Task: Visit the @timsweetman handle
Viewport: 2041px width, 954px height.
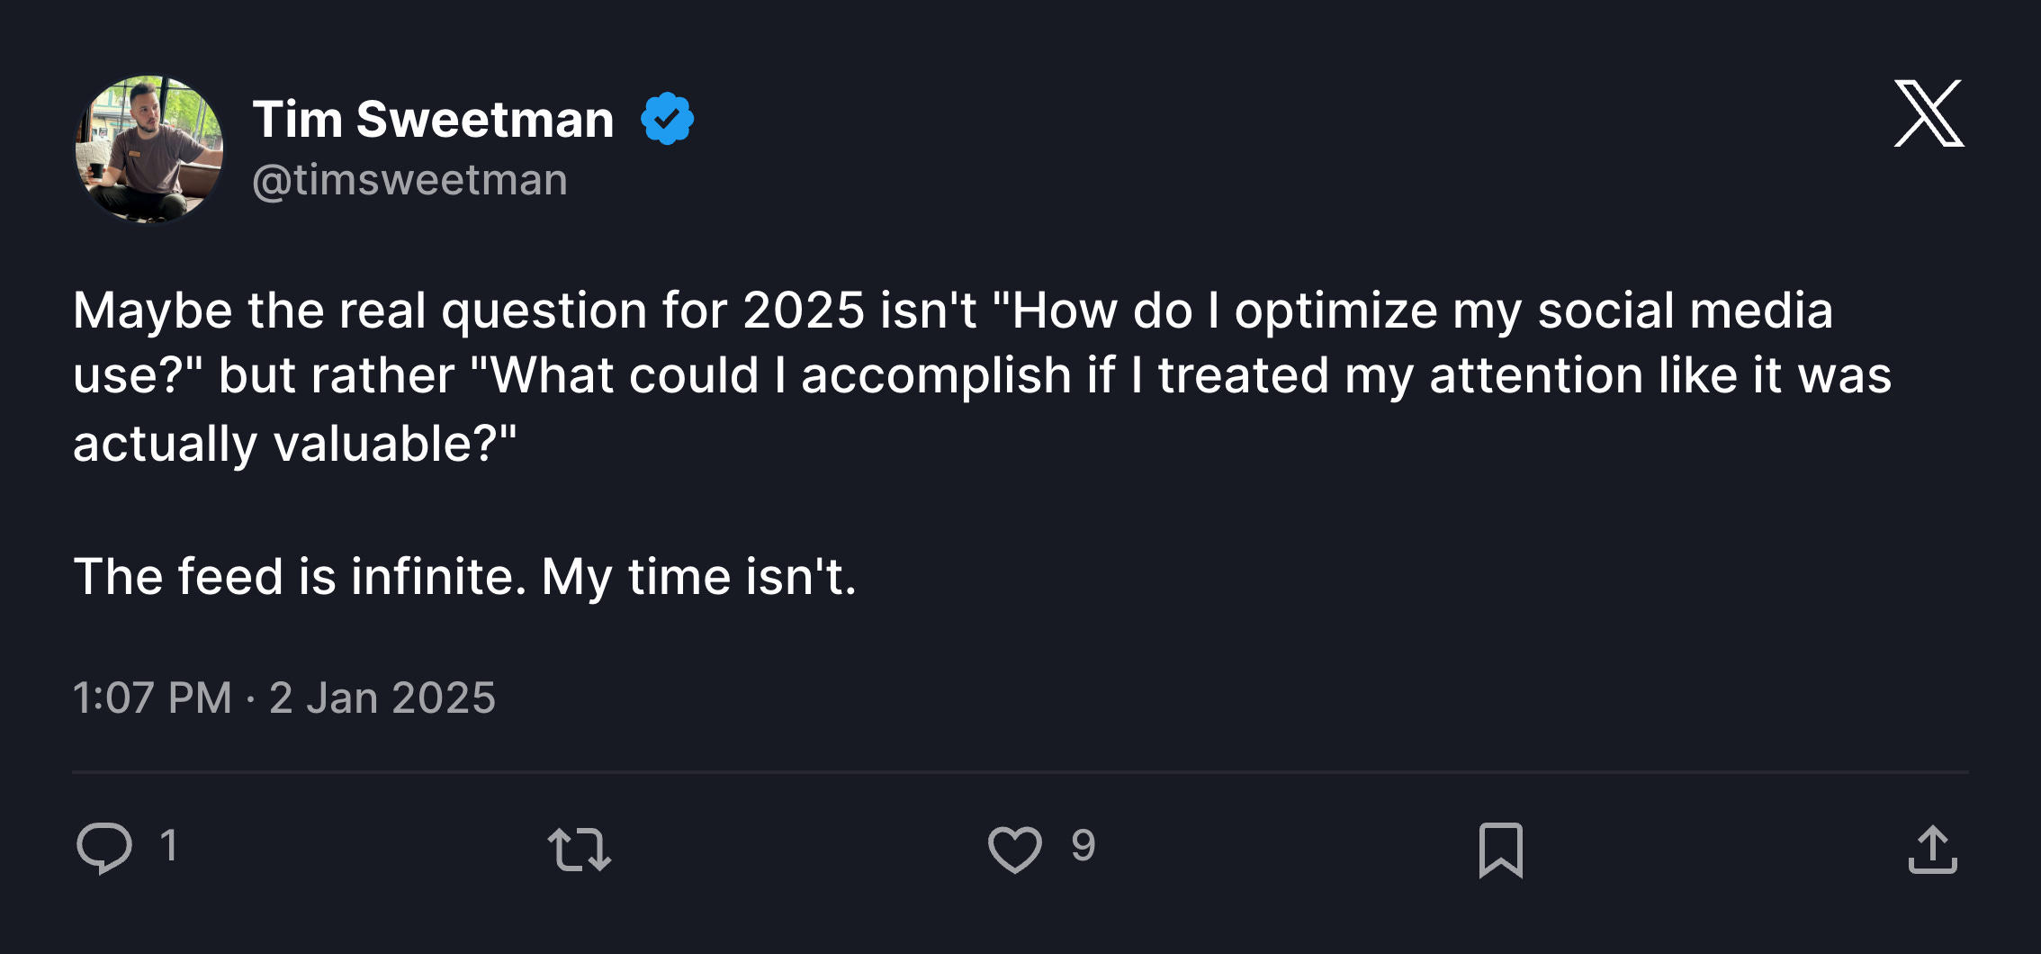Action: [x=410, y=179]
